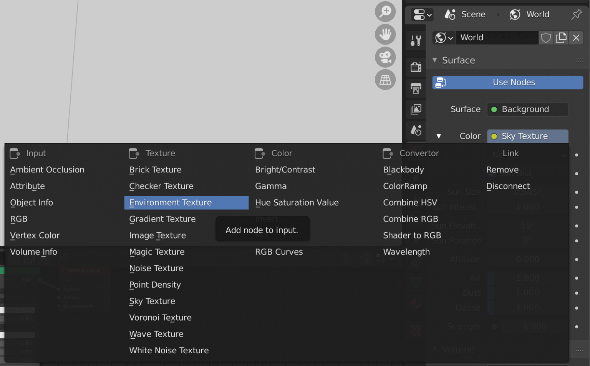The height and width of the screenshot is (366, 590).
Task: Click the zoom magnifier viewport icon
Action: (x=385, y=12)
